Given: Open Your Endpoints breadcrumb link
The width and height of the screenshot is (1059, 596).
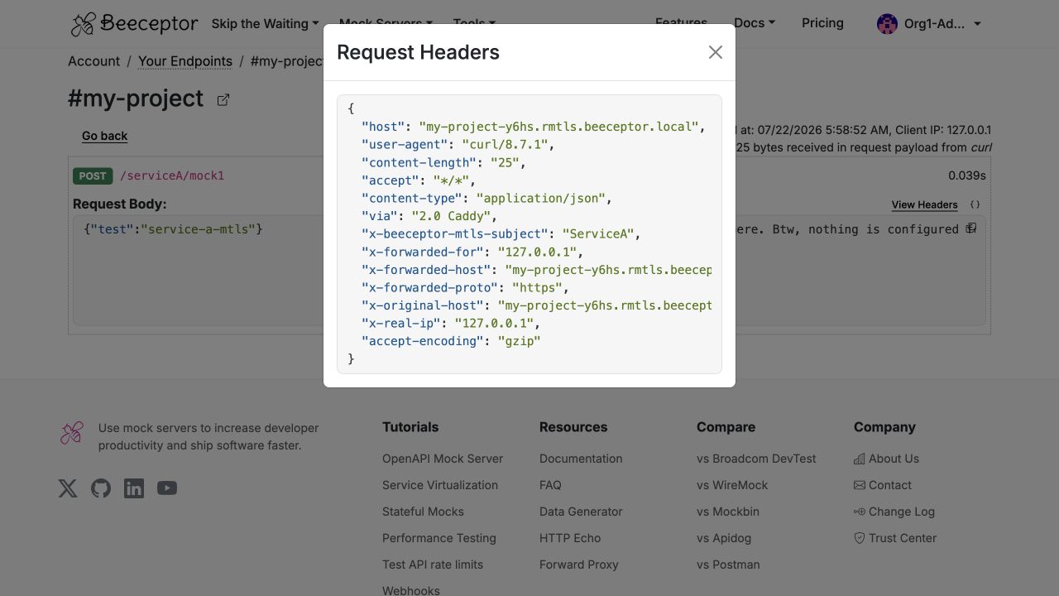Looking at the screenshot, I should (185, 61).
